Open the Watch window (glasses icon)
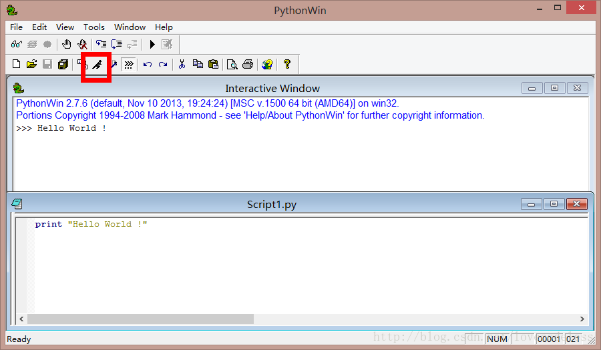The height and width of the screenshot is (350, 601). [x=17, y=45]
